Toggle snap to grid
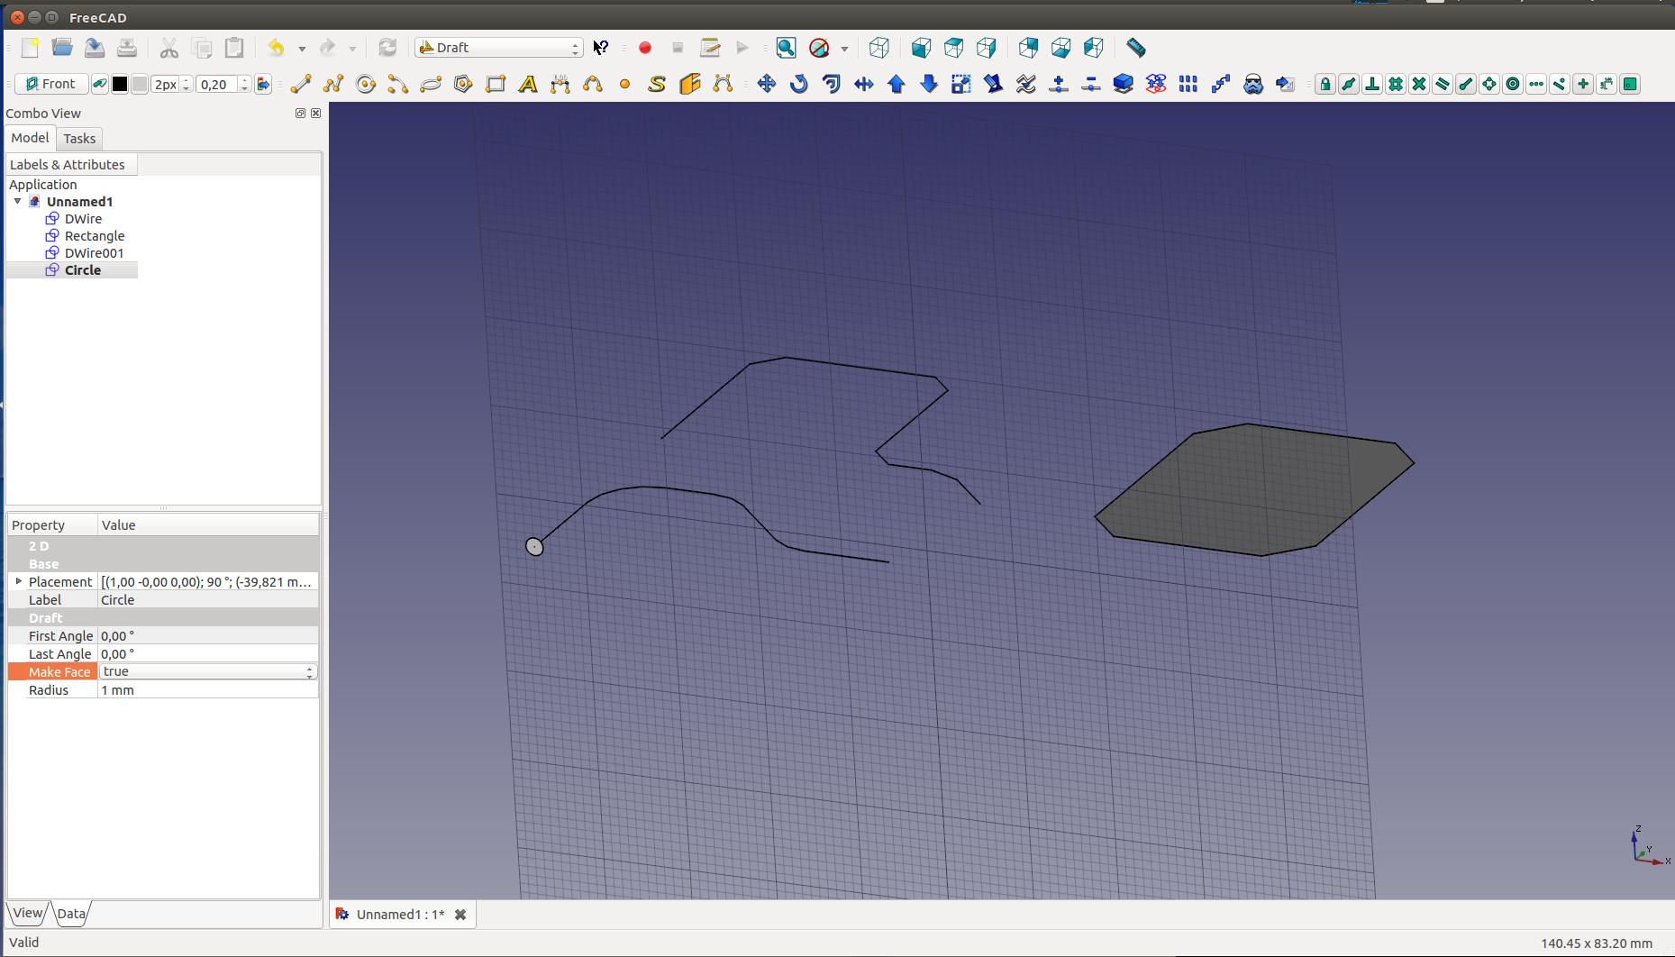1675x957 pixels. [1395, 84]
